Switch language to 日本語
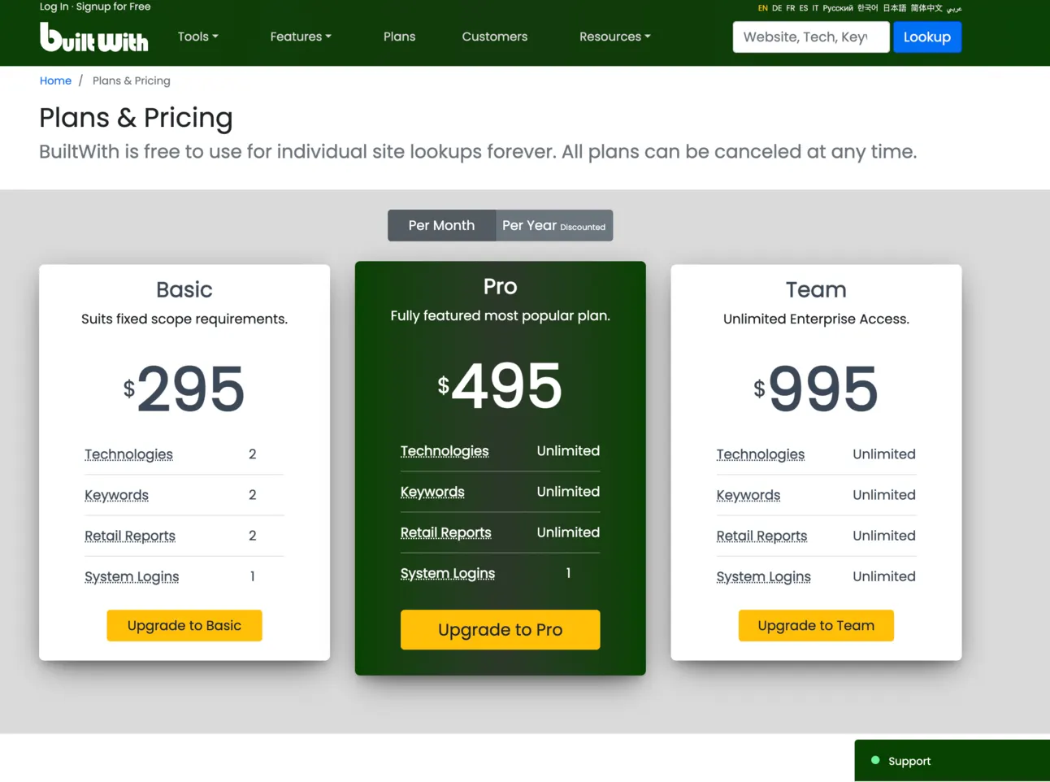 (895, 8)
